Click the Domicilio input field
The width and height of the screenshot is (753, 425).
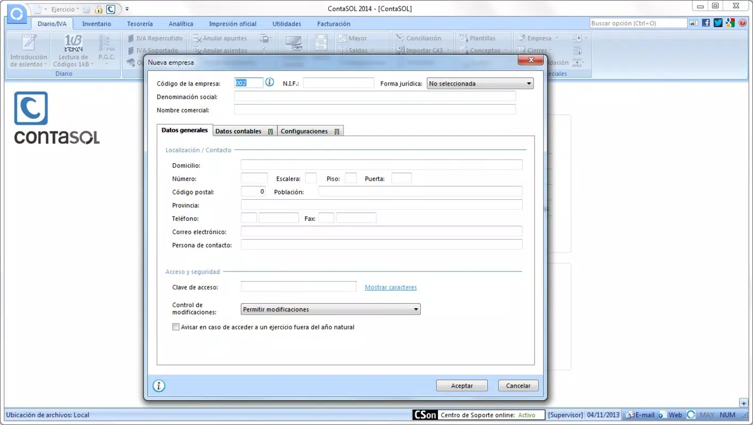coord(382,165)
